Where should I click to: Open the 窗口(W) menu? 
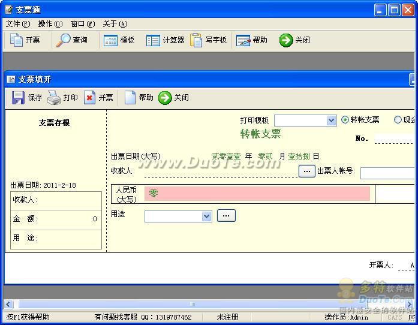pyautogui.click(x=82, y=24)
